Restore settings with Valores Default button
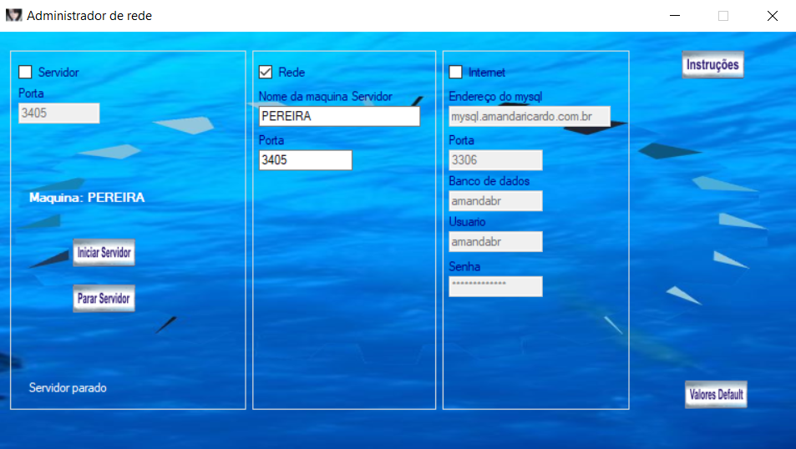Image resolution: width=796 pixels, height=449 pixels. pyautogui.click(x=716, y=394)
